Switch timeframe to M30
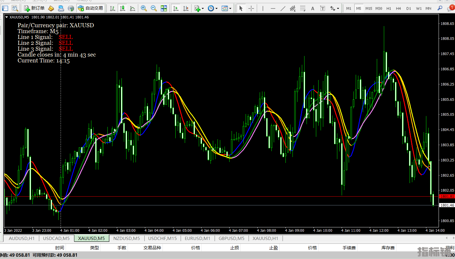This screenshot has width=455, height=259. click(379, 8)
